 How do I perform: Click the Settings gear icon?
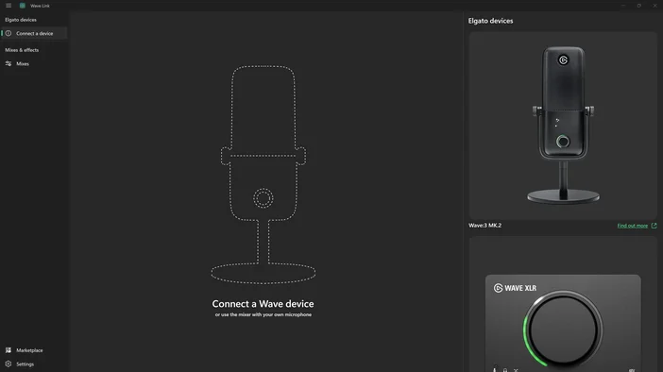coord(8,364)
